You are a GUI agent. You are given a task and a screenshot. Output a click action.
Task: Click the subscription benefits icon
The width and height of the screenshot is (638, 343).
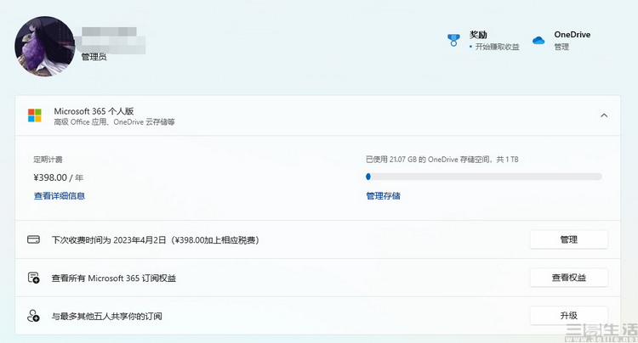coord(33,278)
